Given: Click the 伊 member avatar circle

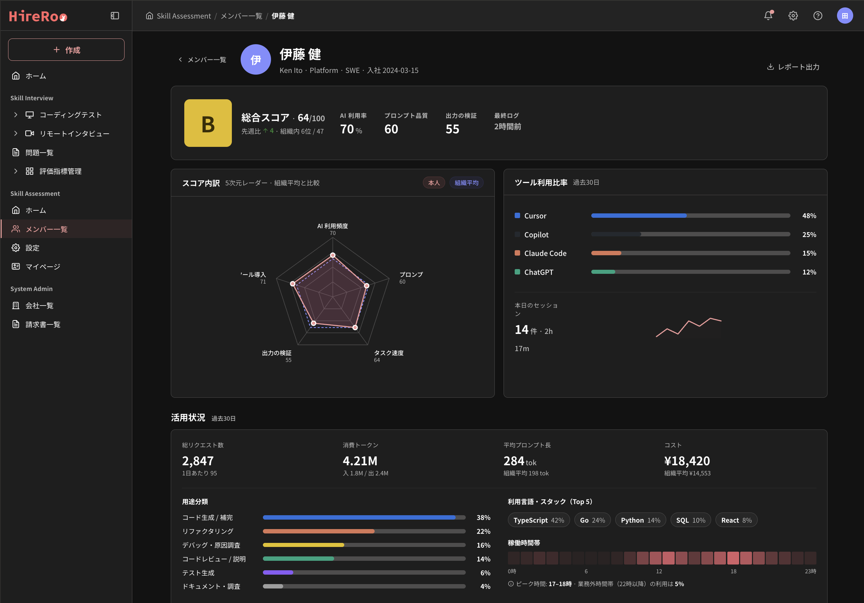Looking at the screenshot, I should coord(255,59).
